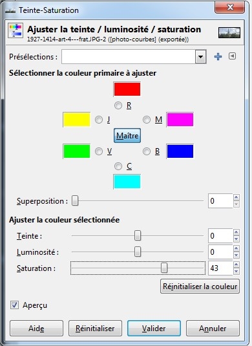This screenshot has width=252, height=346.
Task: Increase Saturation with the up arrow
Action: click(x=236, y=265)
